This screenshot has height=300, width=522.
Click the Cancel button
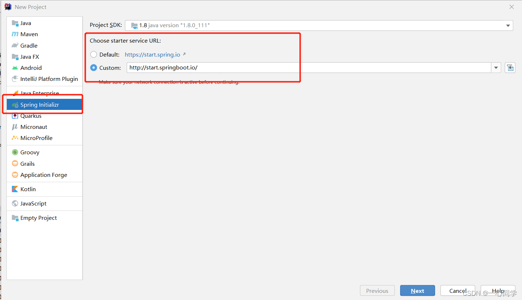coord(458,291)
